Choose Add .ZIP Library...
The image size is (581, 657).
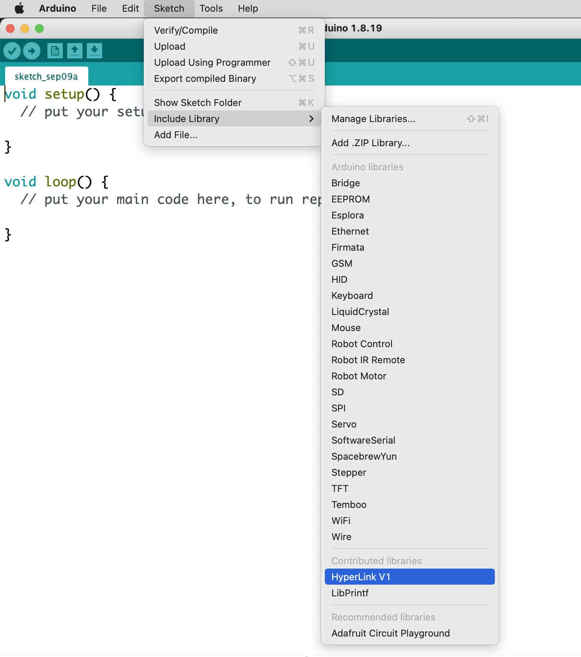click(410, 143)
